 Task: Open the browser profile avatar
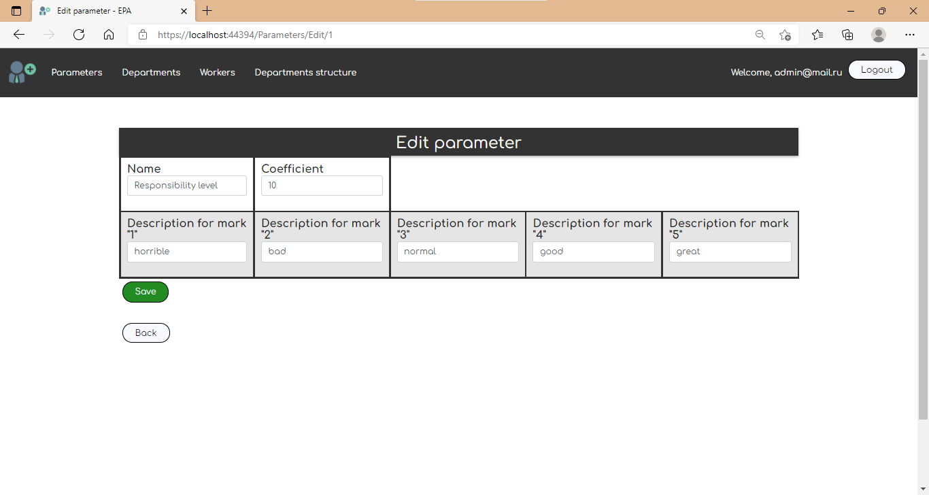(x=879, y=35)
